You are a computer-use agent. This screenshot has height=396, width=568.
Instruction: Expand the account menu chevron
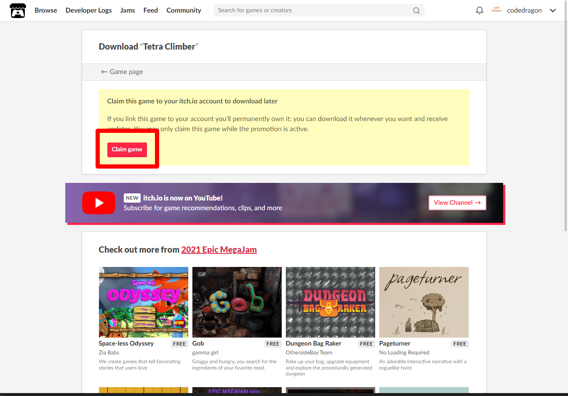pos(553,11)
